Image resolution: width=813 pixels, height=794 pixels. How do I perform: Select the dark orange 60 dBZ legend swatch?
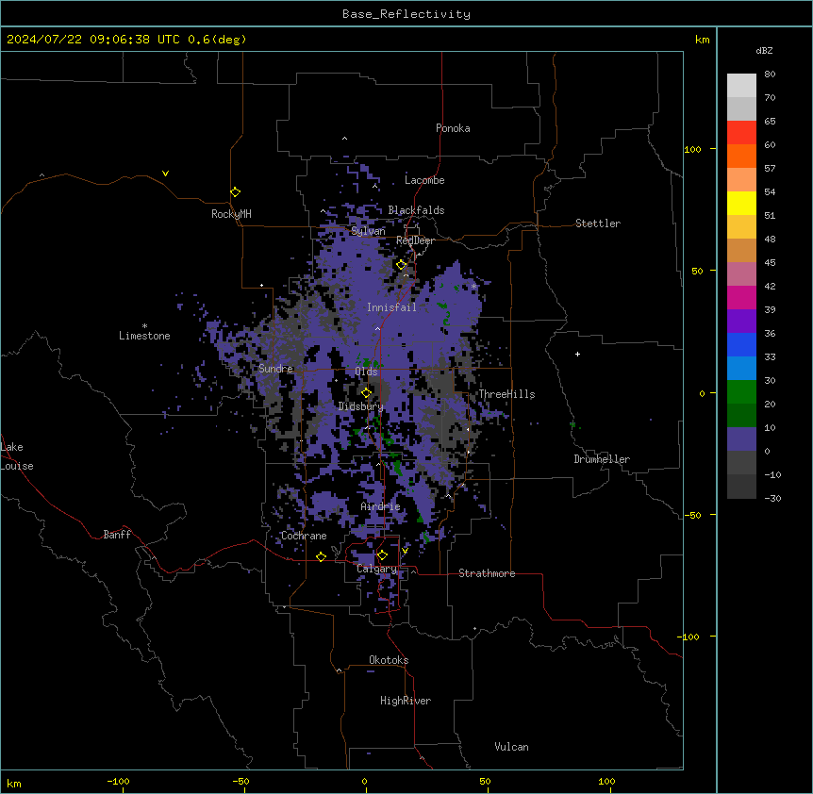click(741, 156)
